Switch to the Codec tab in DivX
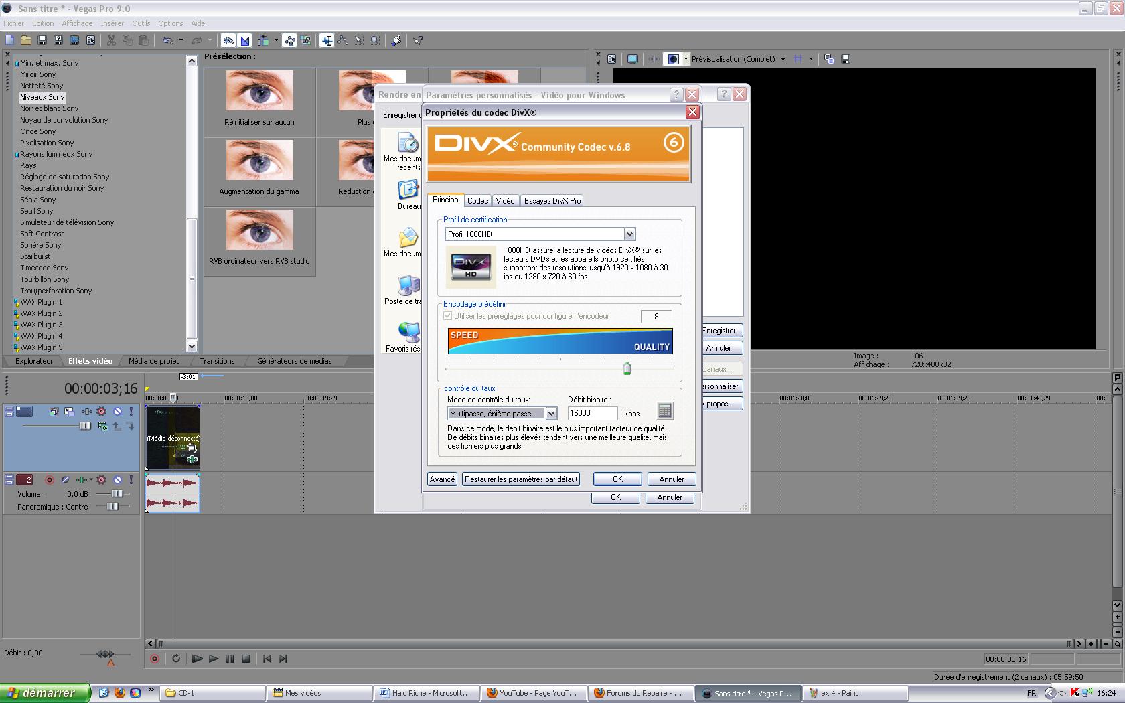 (477, 201)
